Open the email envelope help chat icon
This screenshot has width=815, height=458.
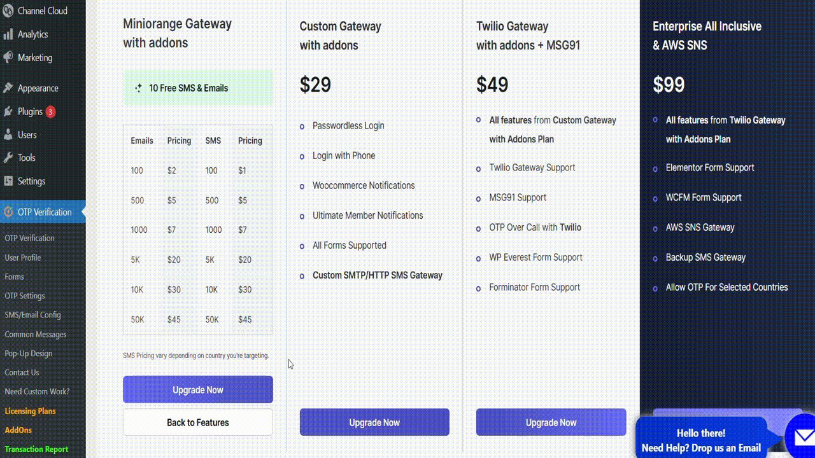pyautogui.click(x=801, y=436)
